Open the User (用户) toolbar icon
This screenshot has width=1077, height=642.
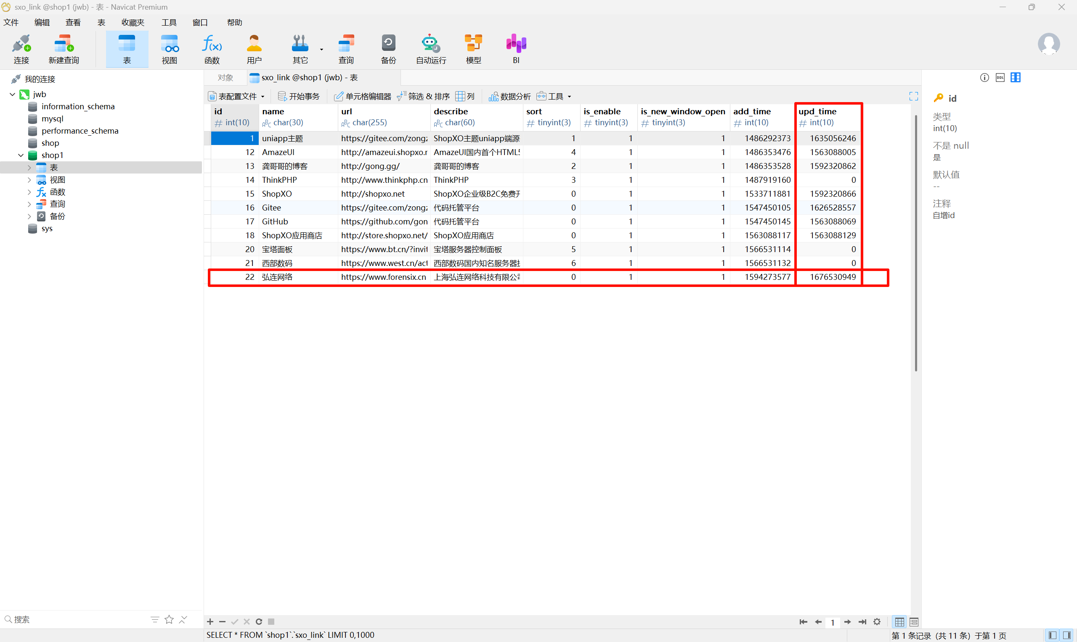coord(254,49)
